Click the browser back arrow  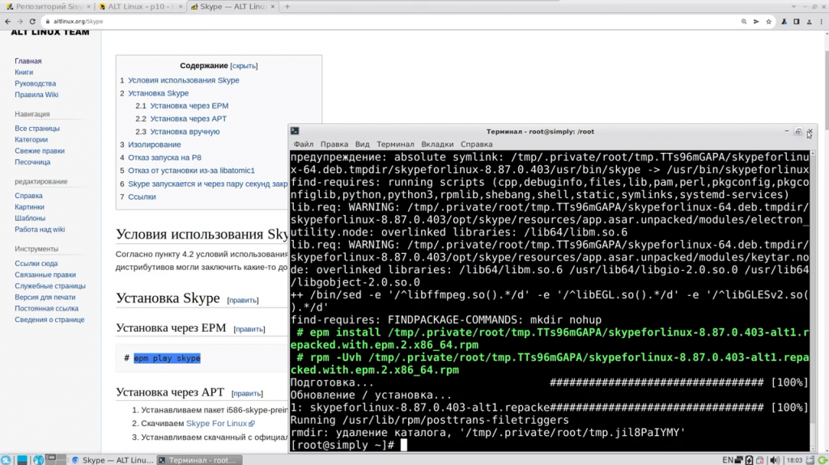(x=7, y=22)
